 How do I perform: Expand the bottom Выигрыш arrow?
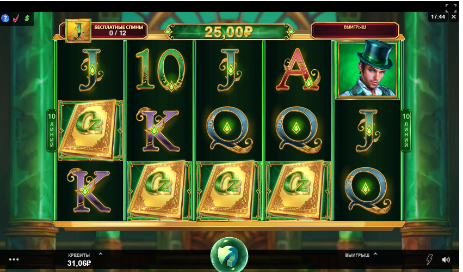click(x=375, y=254)
